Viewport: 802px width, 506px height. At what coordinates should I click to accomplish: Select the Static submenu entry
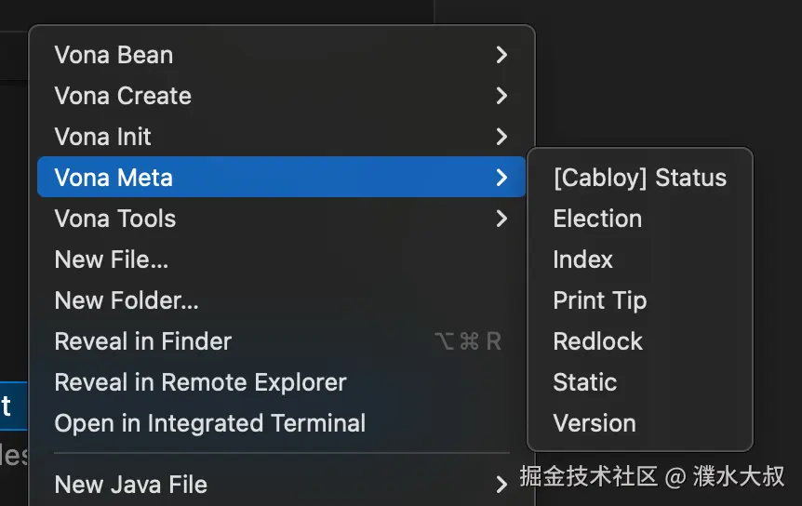(584, 382)
